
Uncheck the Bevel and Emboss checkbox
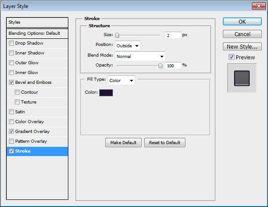[11, 82]
